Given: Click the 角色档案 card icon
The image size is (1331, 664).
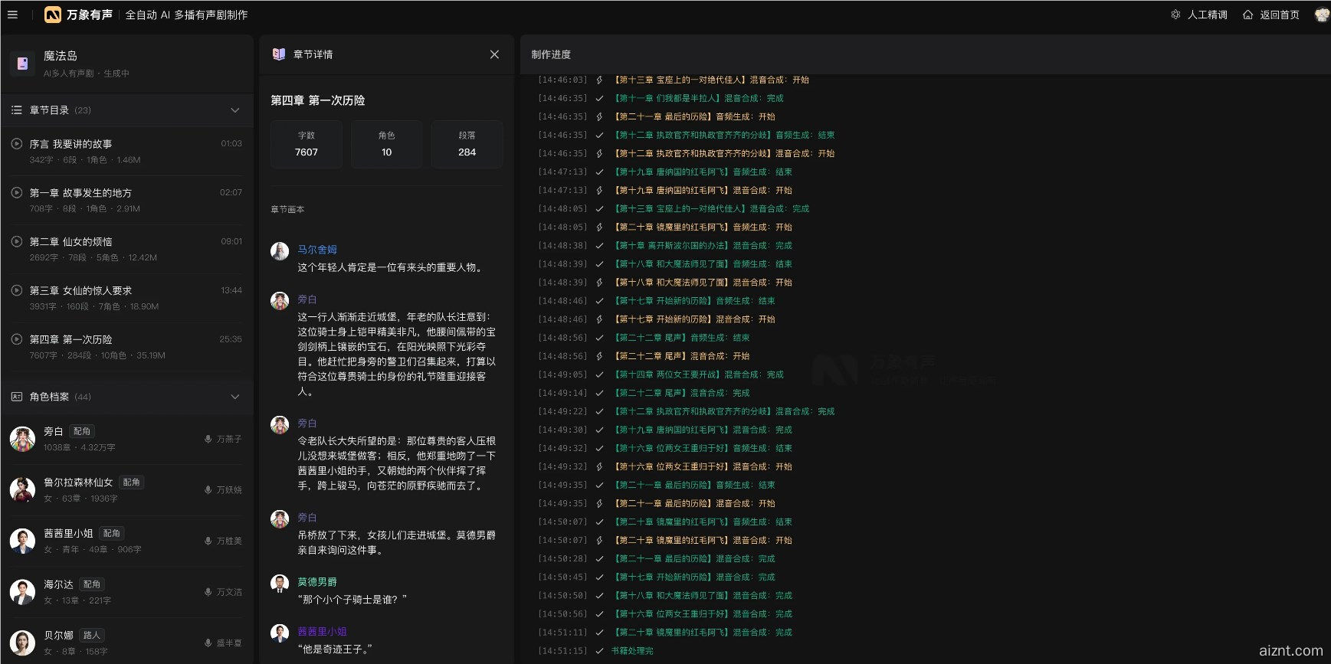Looking at the screenshot, I should [x=16, y=397].
